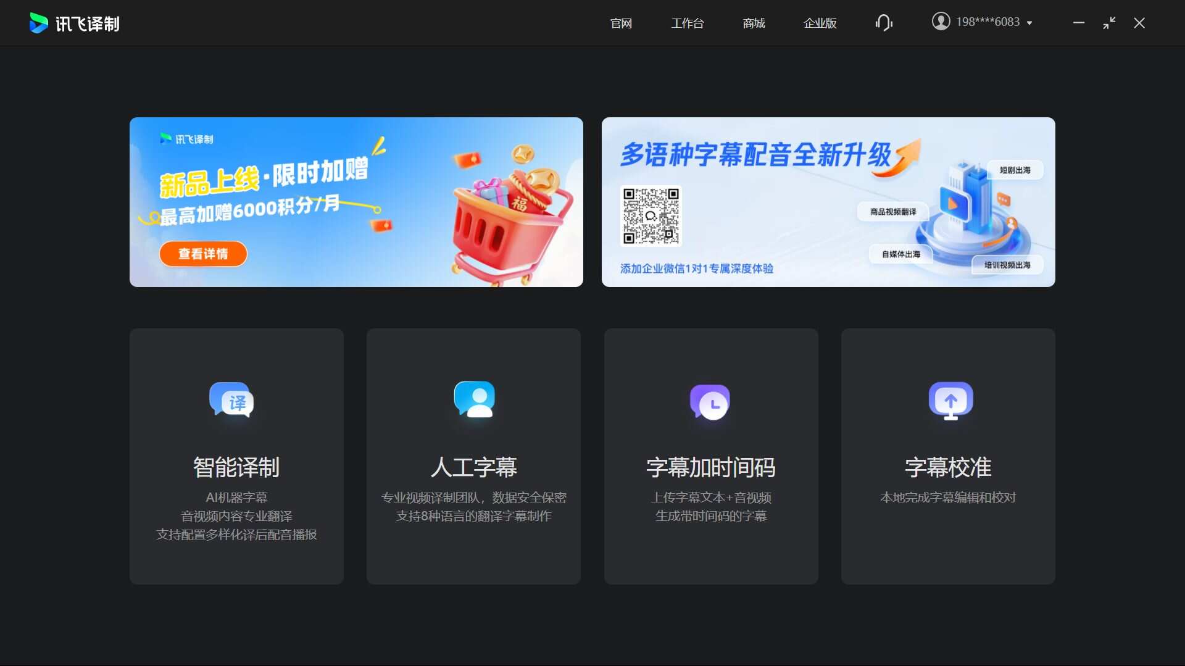Click the 短剧出海 tag
1185x666 pixels.
click(1015, 170)
